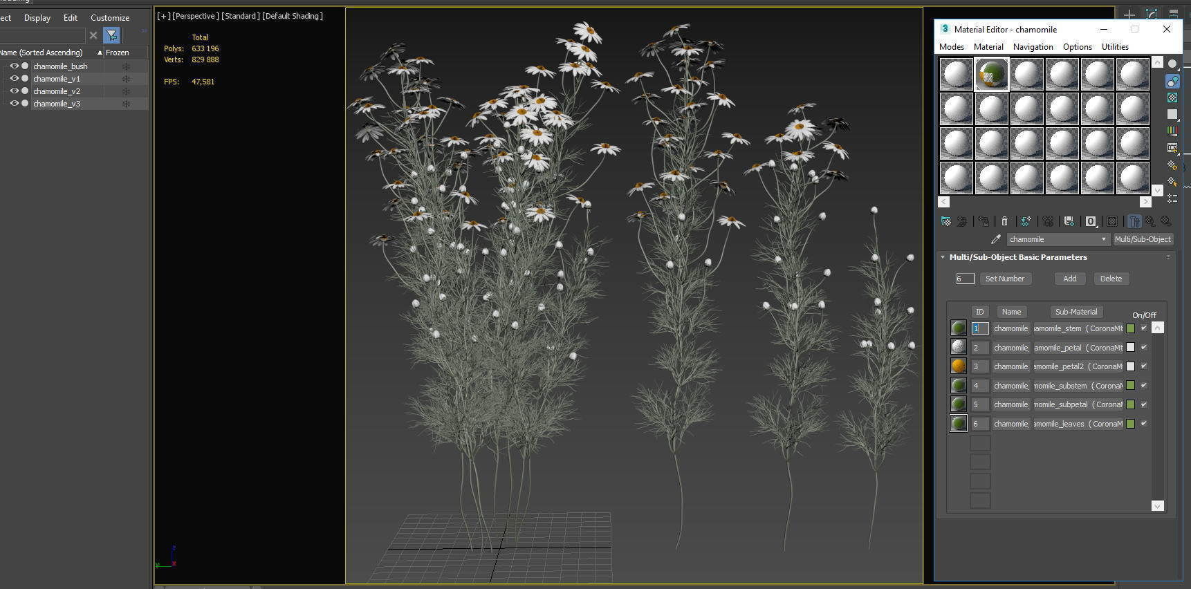Screen dimensions: 1191x589
Task: Click Make Material Copy icon
Action: click(1026, 221)
